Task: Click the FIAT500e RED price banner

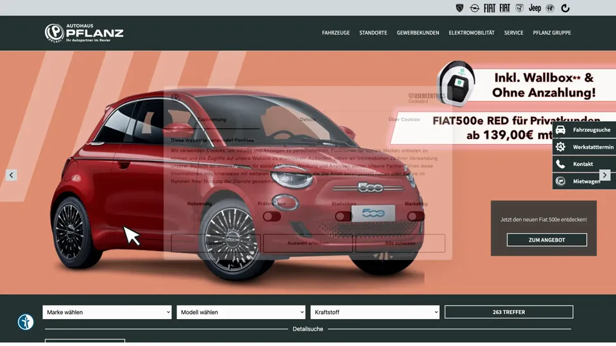Action: tap(503, 128)
